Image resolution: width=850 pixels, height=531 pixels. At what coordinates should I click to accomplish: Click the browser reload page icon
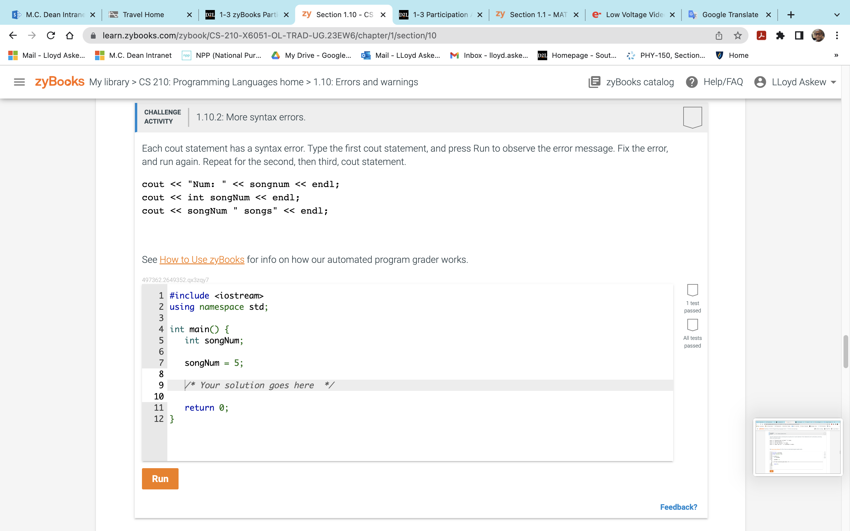(51, 35)
